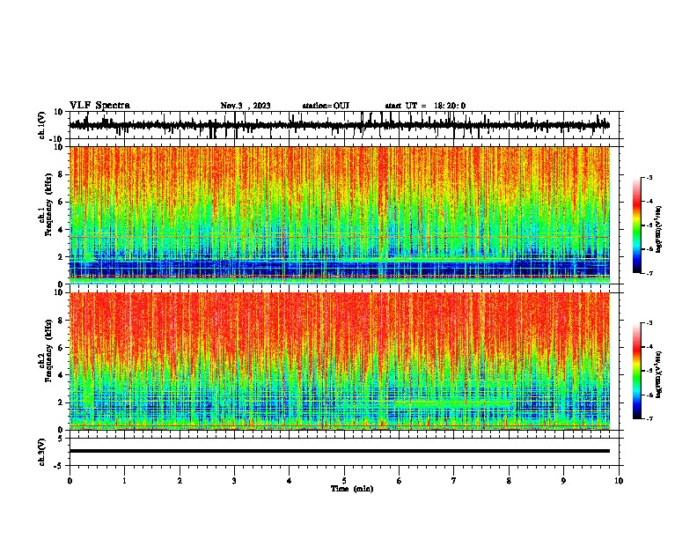Image resolution: width=697 pixels, height=539 pixels.
Task: Click the lower color scale bar beside ch.2
Action: pos(636,371)
